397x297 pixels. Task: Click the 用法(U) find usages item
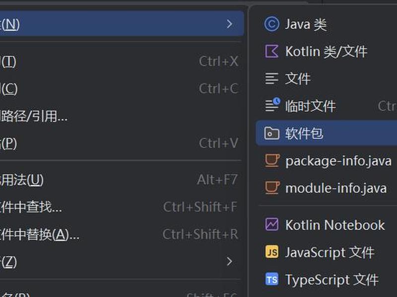point(122,180)
